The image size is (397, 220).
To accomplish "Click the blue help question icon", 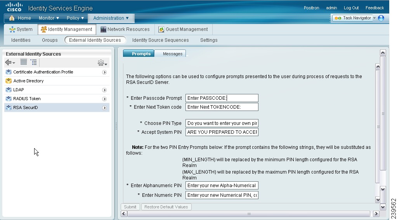I will [x=381, y=18].
